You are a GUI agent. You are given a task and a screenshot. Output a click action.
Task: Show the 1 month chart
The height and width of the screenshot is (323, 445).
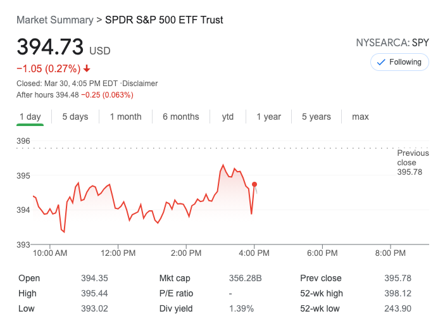pyautogui.click(x=125, y=117)
